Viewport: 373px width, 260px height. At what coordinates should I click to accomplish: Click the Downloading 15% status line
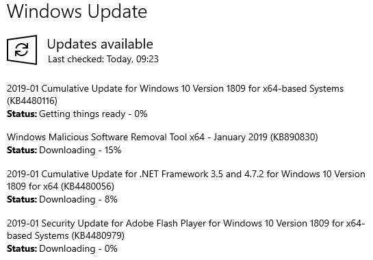[64, 150]
